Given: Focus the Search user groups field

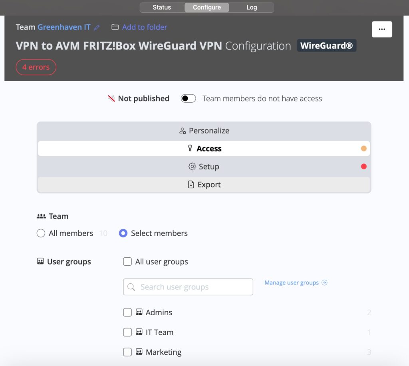Looking at the screenshot, I should coord(188,287).
